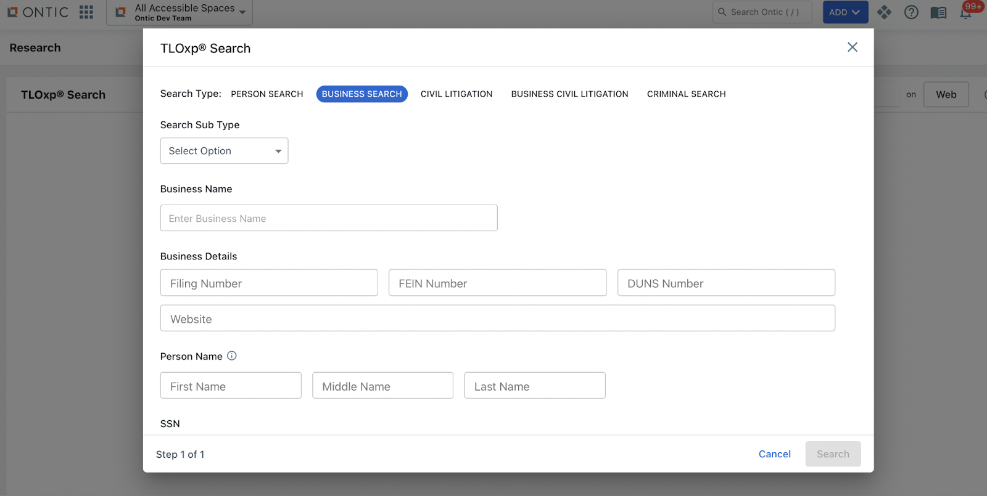The height and width of the screenshot is (496, 987).
Task: Expand the ADD dropdown button
Action: click(x=845, y=12)
